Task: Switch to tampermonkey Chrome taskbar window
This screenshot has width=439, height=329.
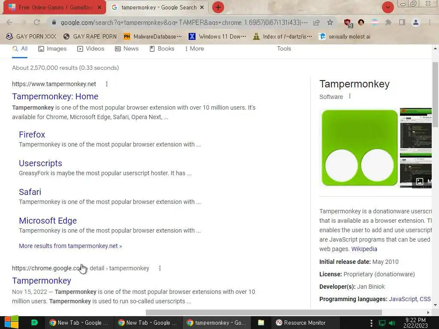Action: point(216,323)
